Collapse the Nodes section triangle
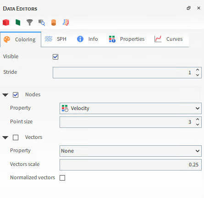The height and width of the screenshot is (198, 204). tap(6, 95)
